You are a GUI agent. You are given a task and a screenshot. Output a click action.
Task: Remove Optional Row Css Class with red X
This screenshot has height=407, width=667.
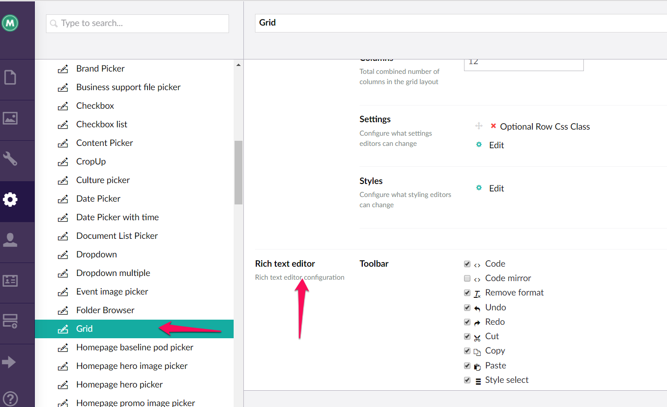493,126
